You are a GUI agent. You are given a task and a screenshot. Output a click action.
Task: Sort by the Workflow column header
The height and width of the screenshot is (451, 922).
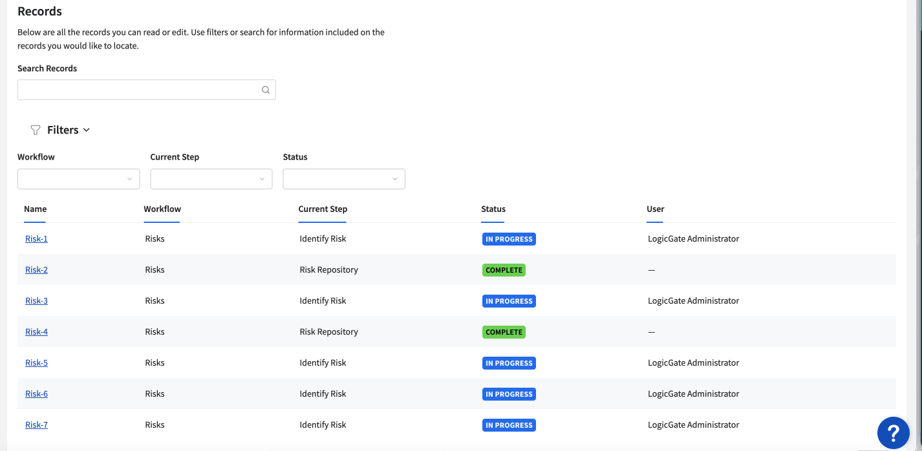pyautogui.click(x=162, y=209)
